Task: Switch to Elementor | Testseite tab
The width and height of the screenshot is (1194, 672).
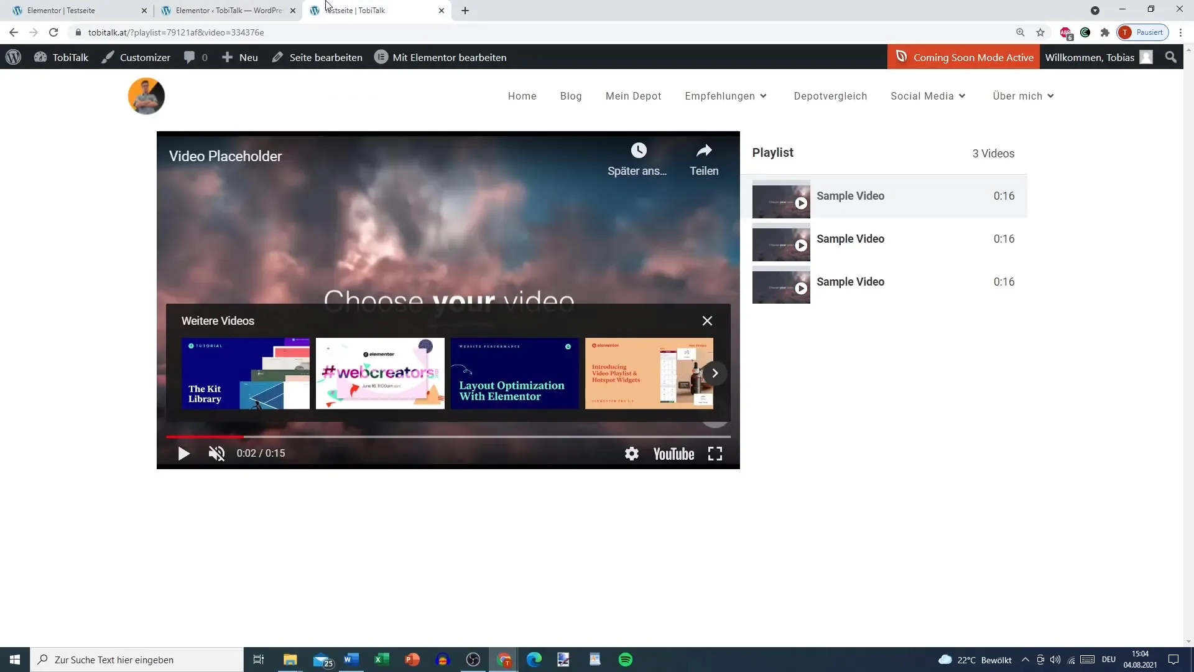Action: pos(76,11)
